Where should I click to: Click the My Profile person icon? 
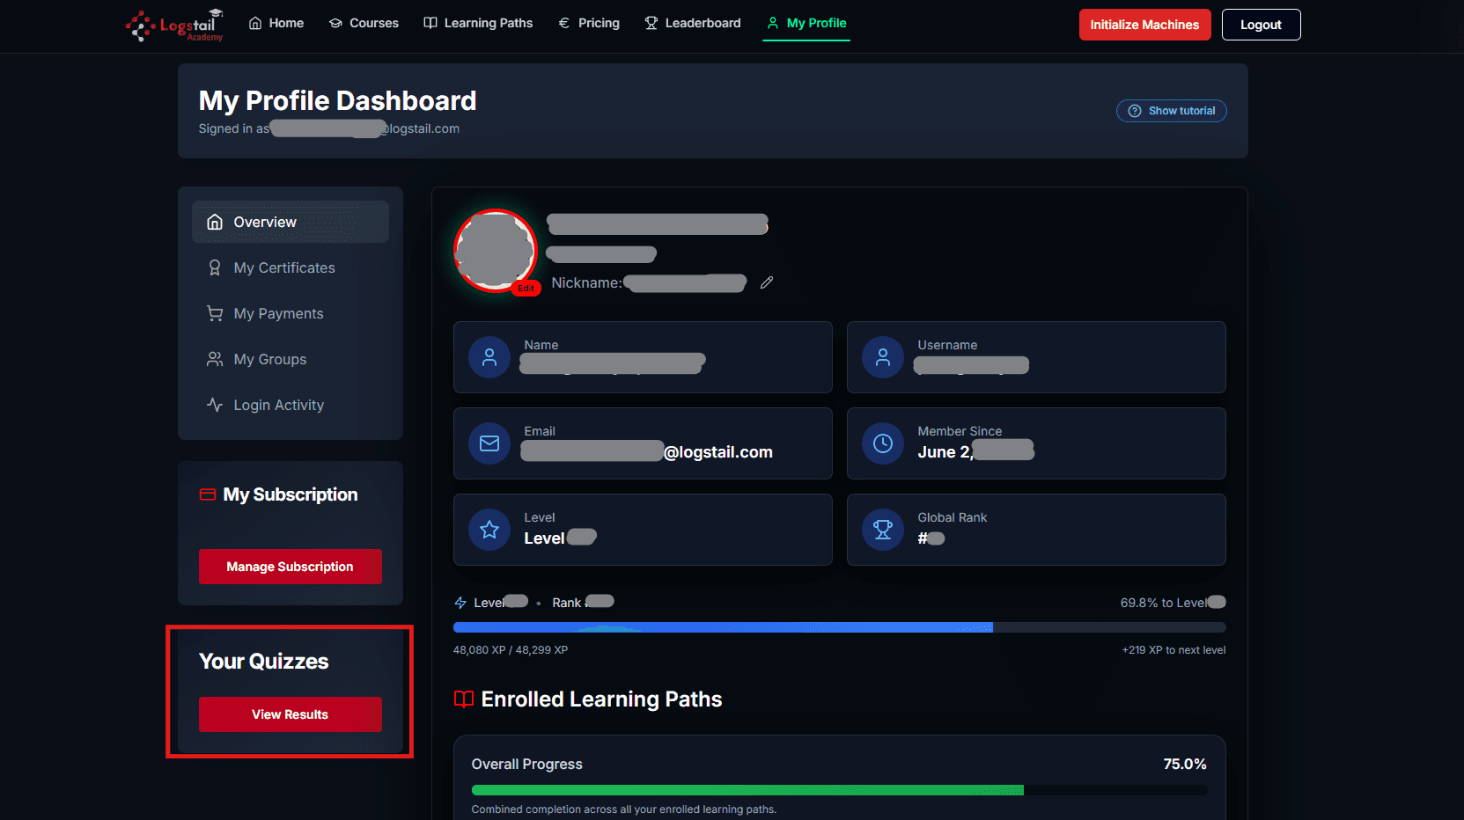point(773,23)
